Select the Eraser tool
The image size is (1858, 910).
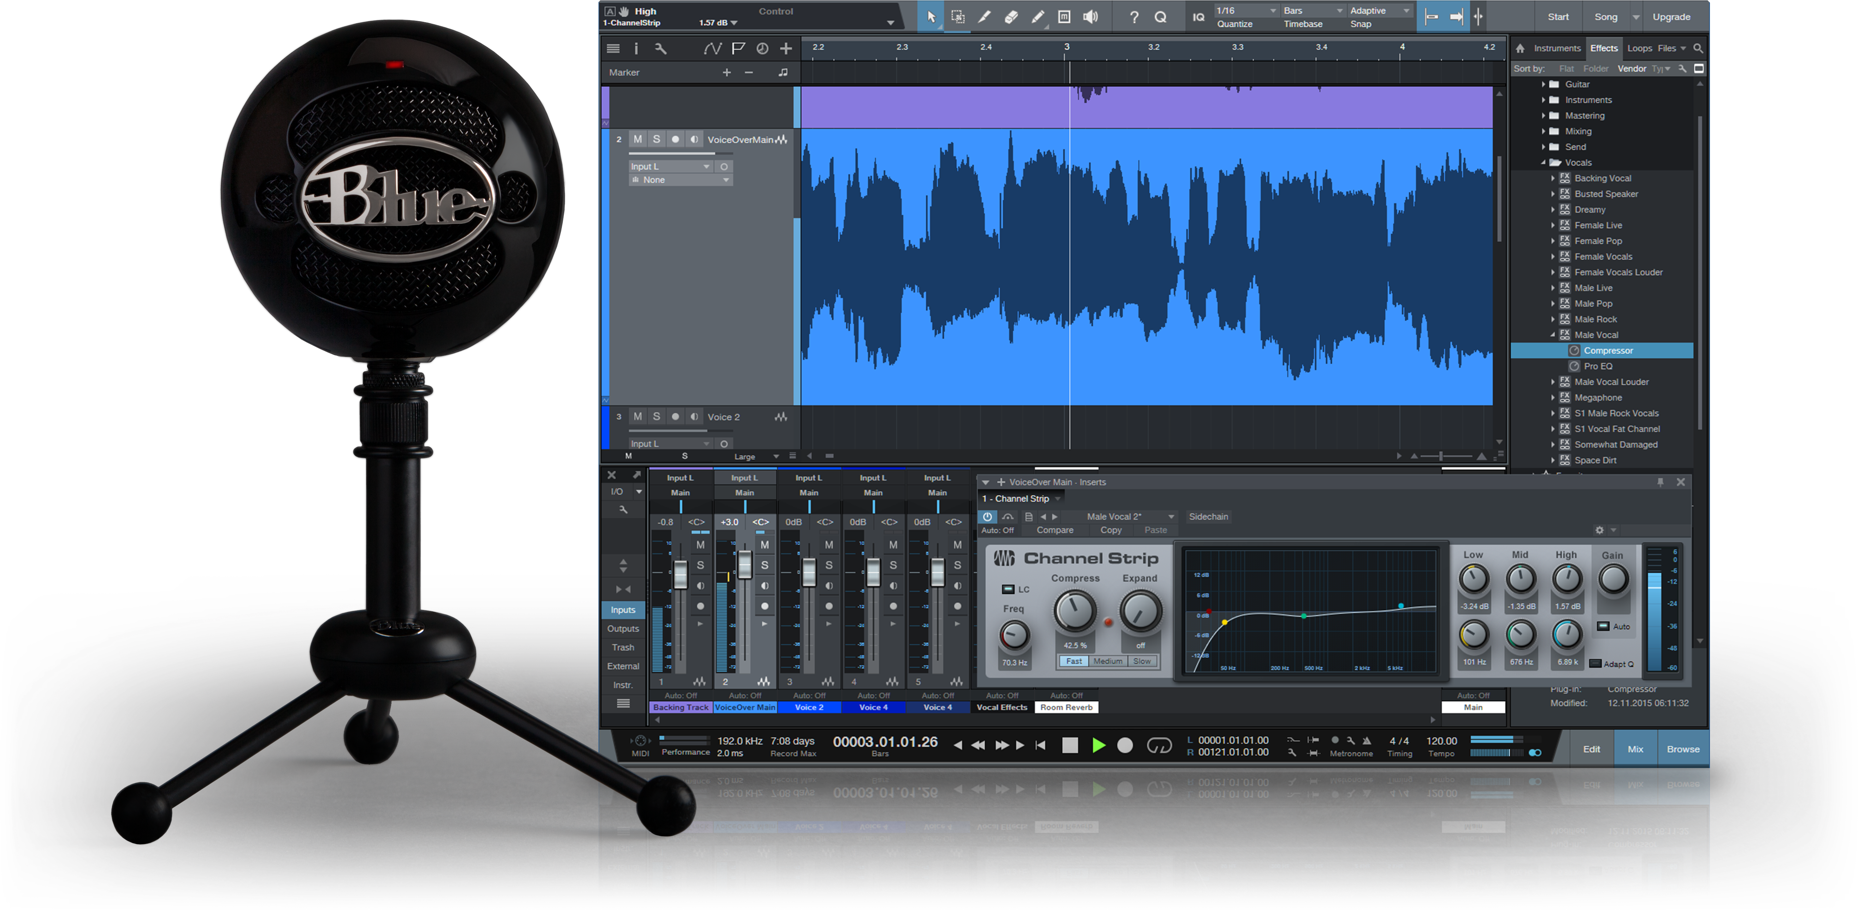pyautogui.click(x=1011, y=17)
